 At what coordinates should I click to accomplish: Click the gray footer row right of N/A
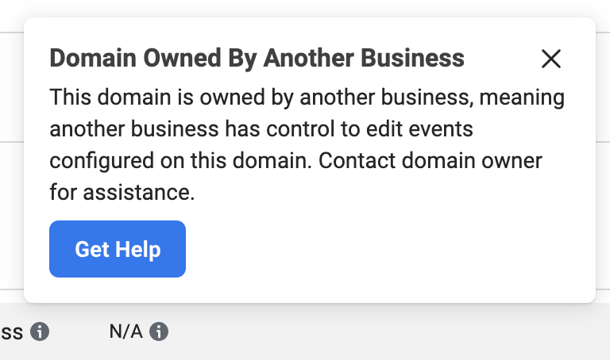tap(389, 331)
